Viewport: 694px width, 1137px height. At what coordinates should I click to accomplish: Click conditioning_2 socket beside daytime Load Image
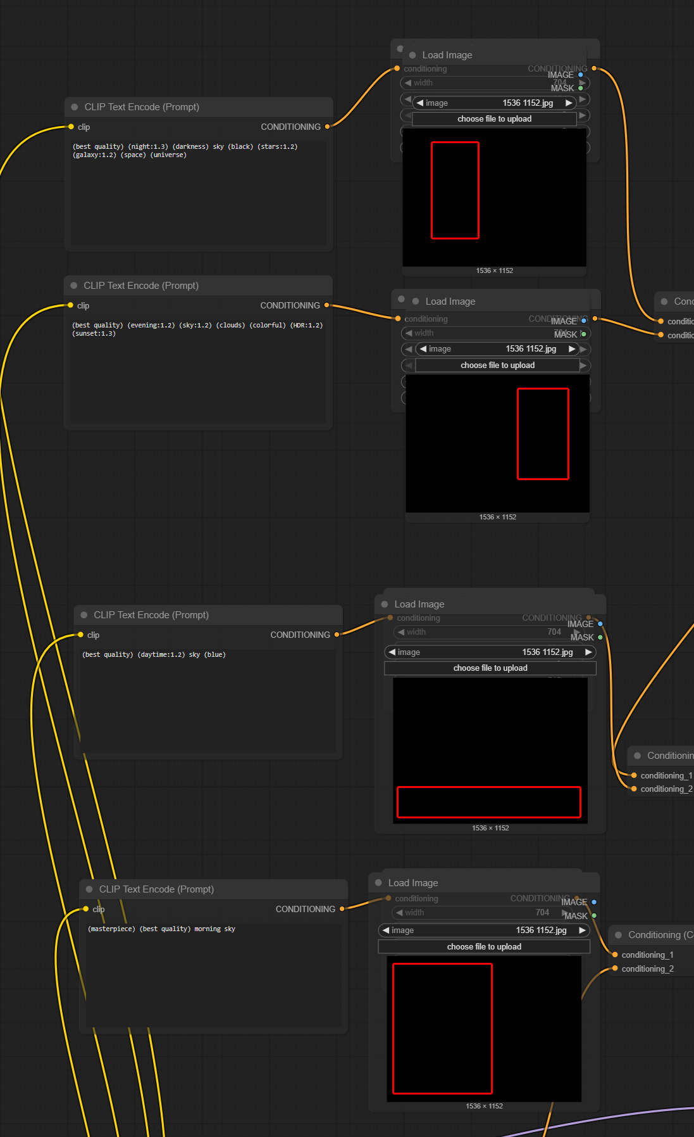(x=634, y=789)
